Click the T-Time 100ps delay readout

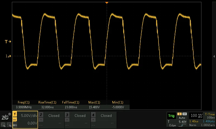(210, 116)
